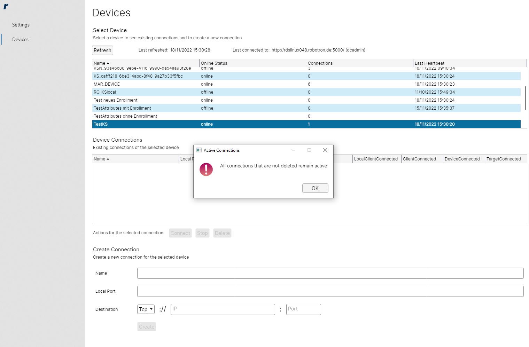Open the Settings page
The image size is (529, 347).
coord(21,25)
